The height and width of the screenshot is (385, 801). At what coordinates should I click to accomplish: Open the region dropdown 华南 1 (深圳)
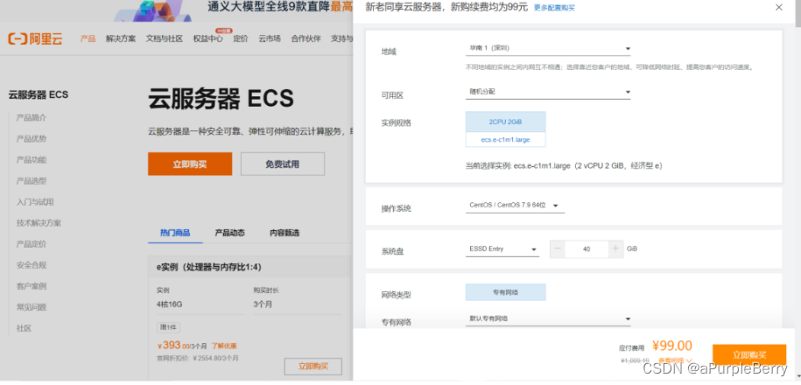pyautogui.click(x=548, y=48)
